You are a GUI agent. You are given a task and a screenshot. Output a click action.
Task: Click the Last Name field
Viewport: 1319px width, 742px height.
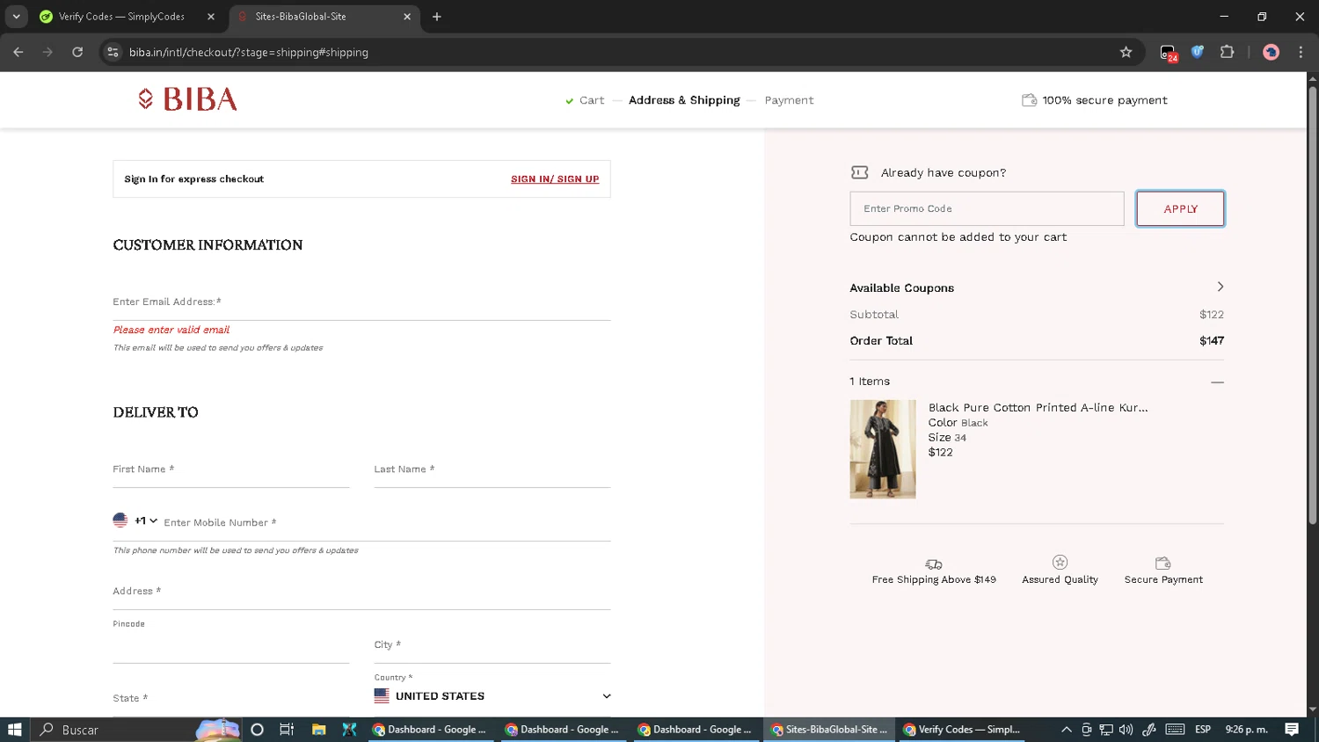(x=492, y=470)
